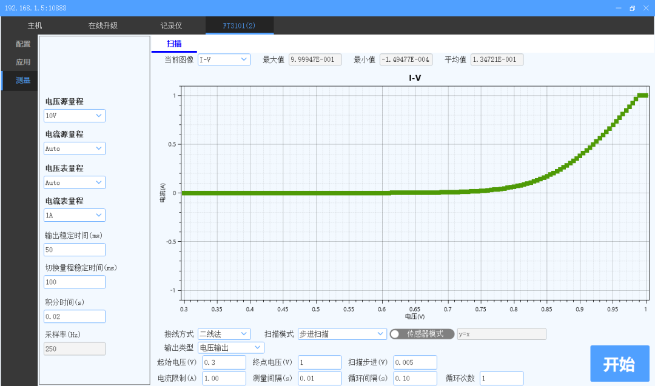The width and height of the screenshot is (655, 386).
Task: Select the FT3101(2) tab
Action: pos(240,25)
